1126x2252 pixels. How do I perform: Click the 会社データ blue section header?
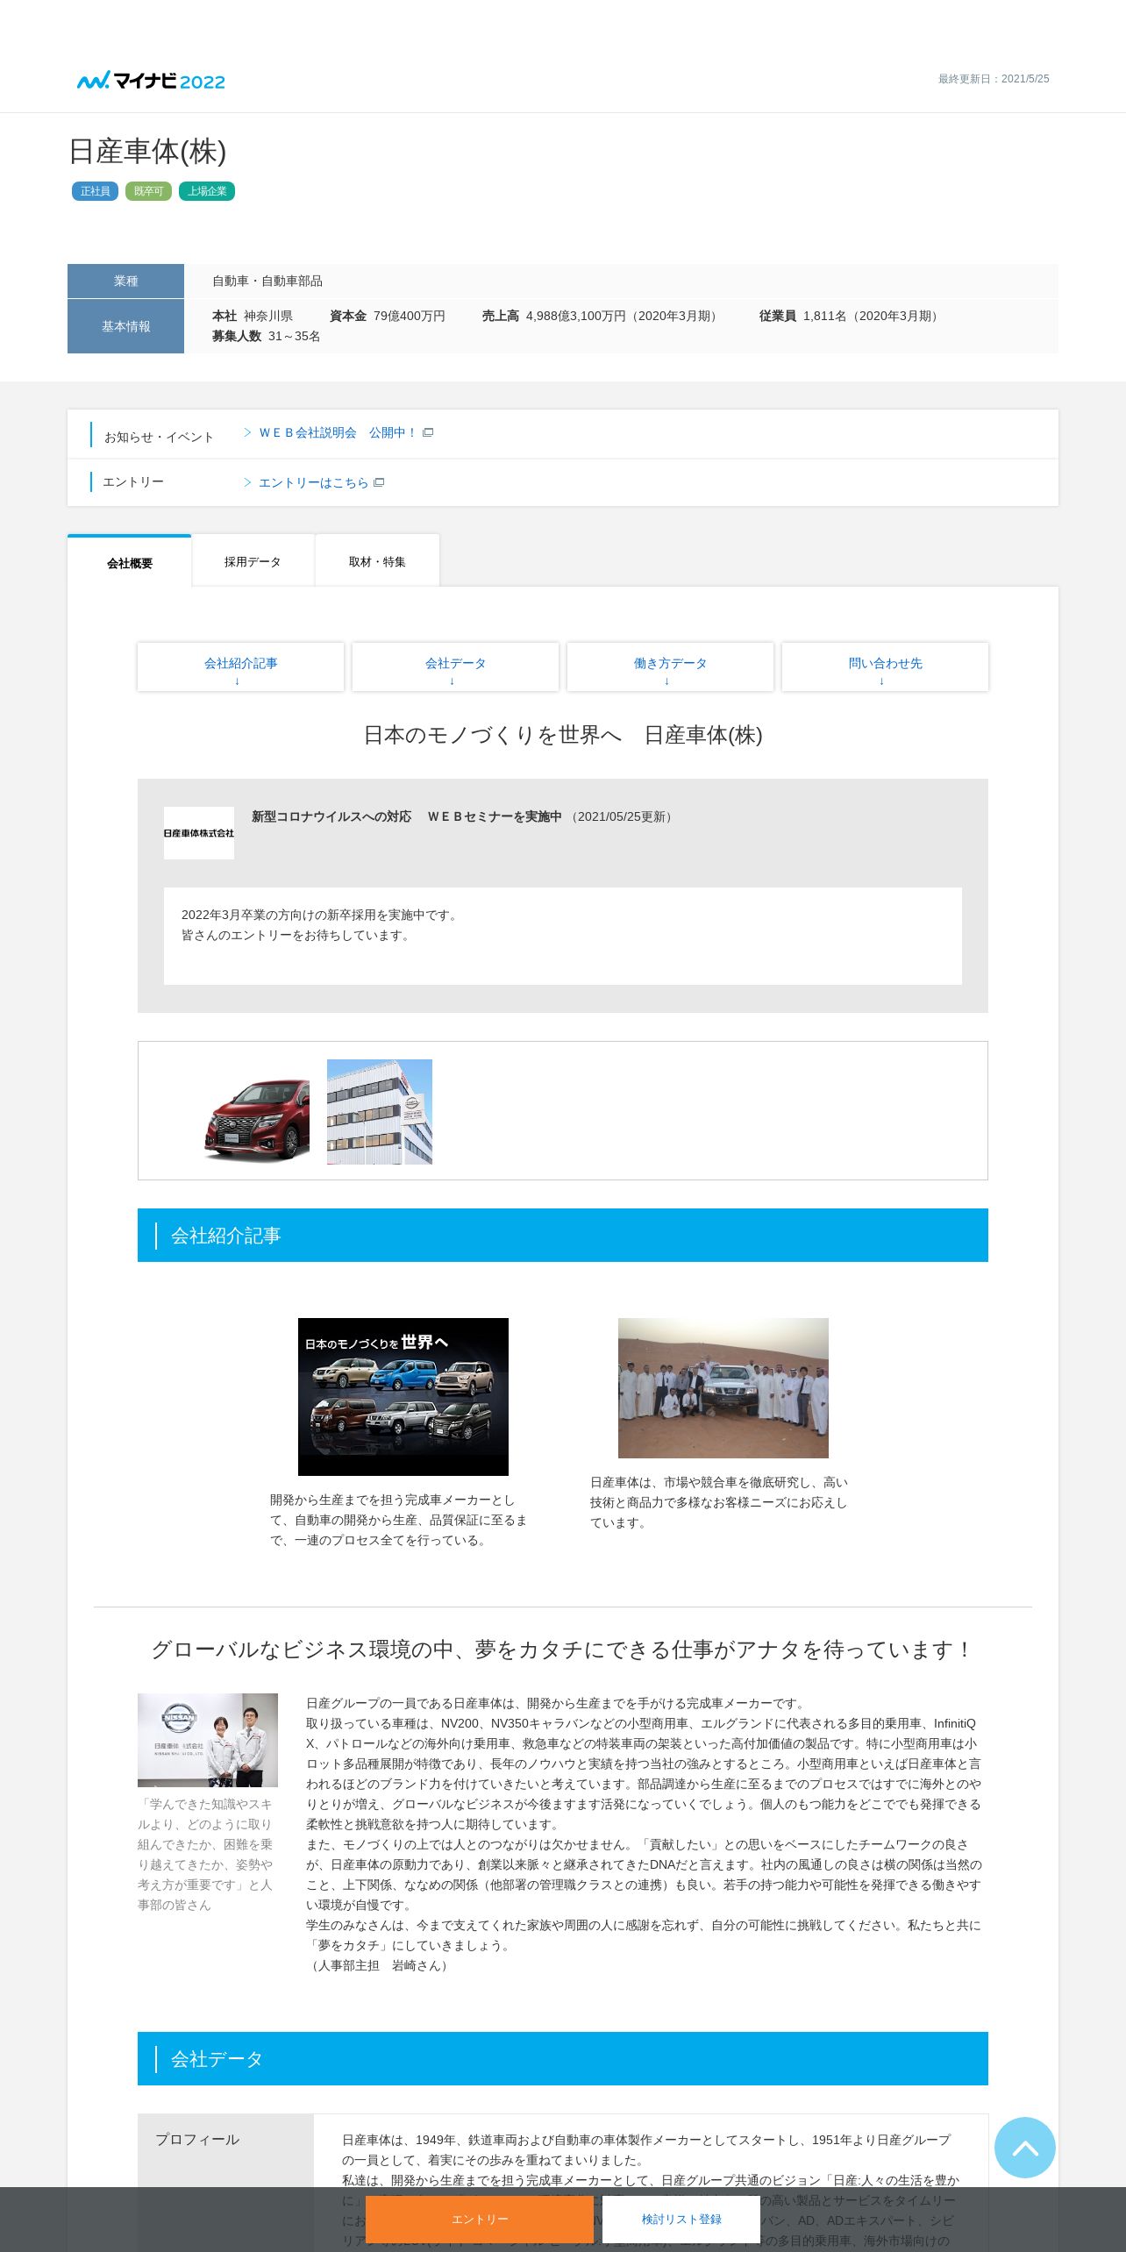coord(563,2058)
